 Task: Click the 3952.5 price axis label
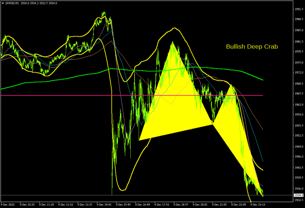(x=299, y=135)
